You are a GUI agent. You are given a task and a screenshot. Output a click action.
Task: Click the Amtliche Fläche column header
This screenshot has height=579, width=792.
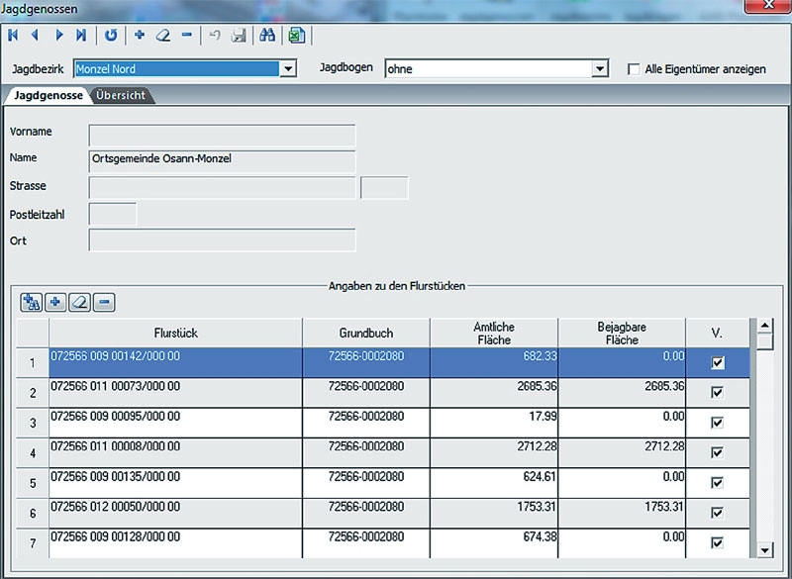[494, 334]
